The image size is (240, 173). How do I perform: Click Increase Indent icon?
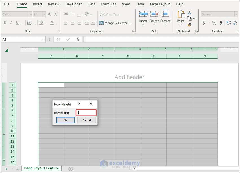[x=93, y=23]
